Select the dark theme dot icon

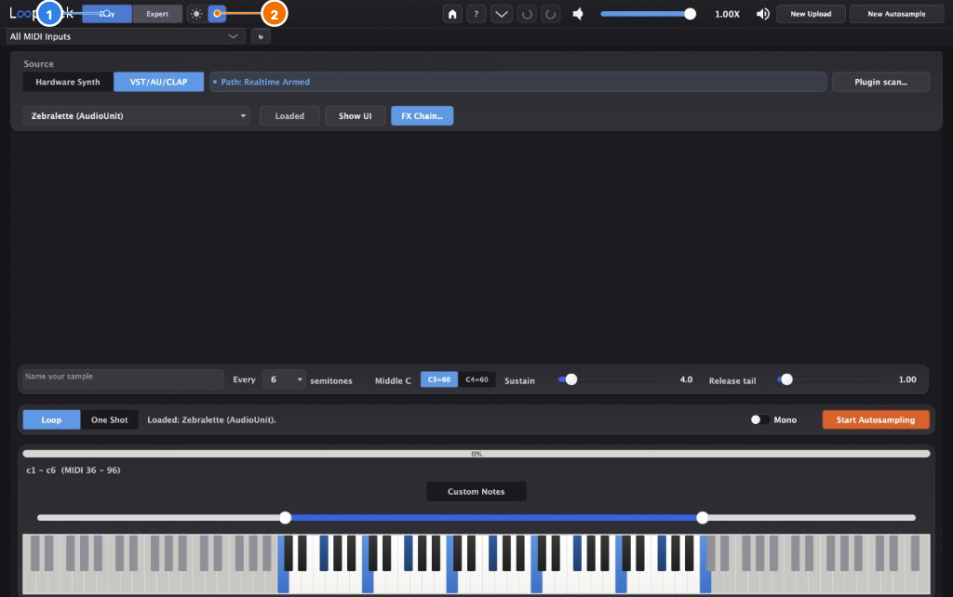(217, 13)
